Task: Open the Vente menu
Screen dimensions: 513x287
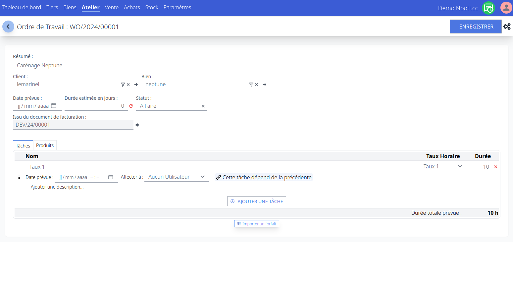Action: pos(112,7)
